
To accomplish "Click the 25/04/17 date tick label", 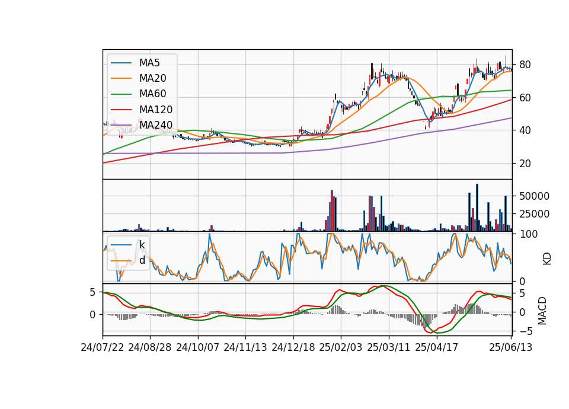I will (x=437, y=347).
